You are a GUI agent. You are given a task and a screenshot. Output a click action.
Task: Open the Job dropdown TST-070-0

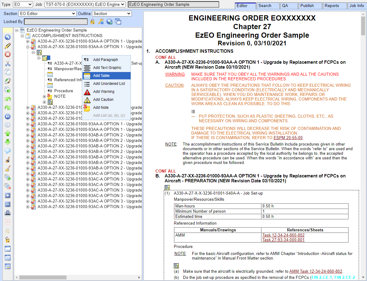pyautogui.click(x=85, y=5)
